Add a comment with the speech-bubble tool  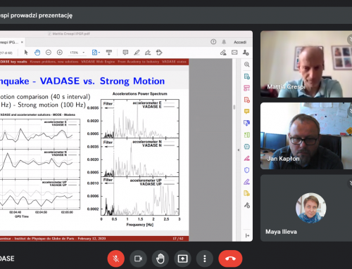click(125, 53)
